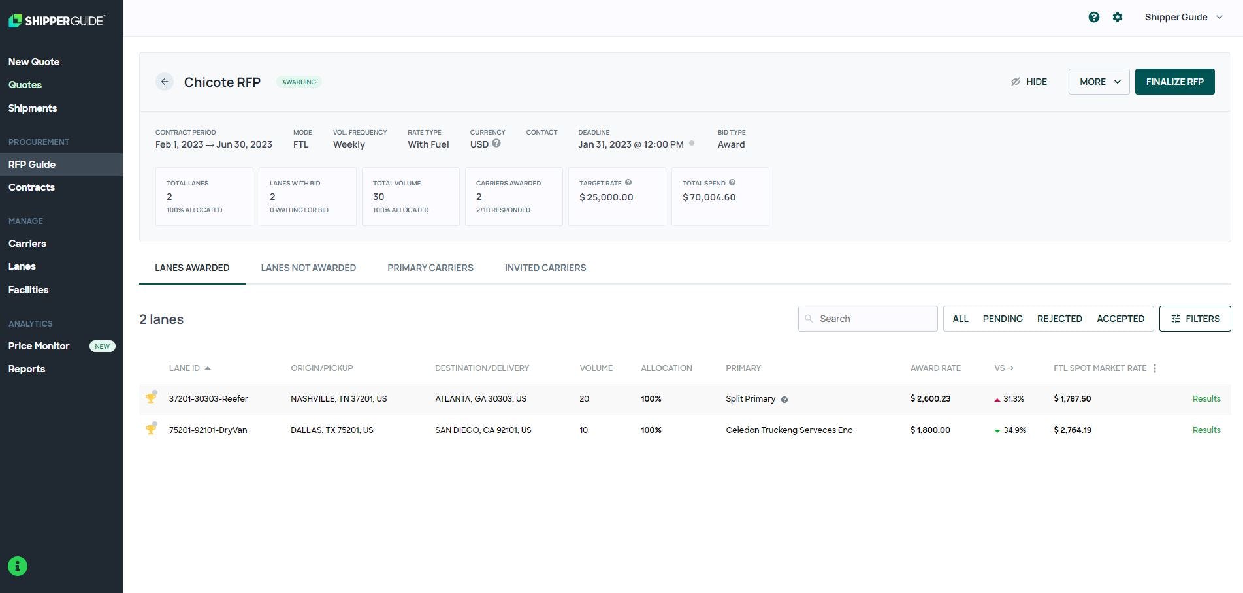The image size is (1243, 593).
Task: Click the back arrow beside Chicote RFP
Action: pos(165,82)
